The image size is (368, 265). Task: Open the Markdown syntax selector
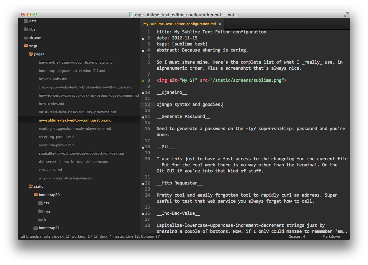[331, 236]
